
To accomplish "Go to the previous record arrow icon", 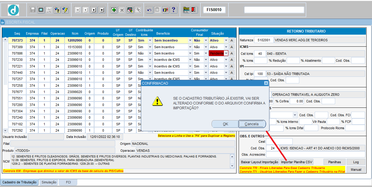I will click(86, 10).
